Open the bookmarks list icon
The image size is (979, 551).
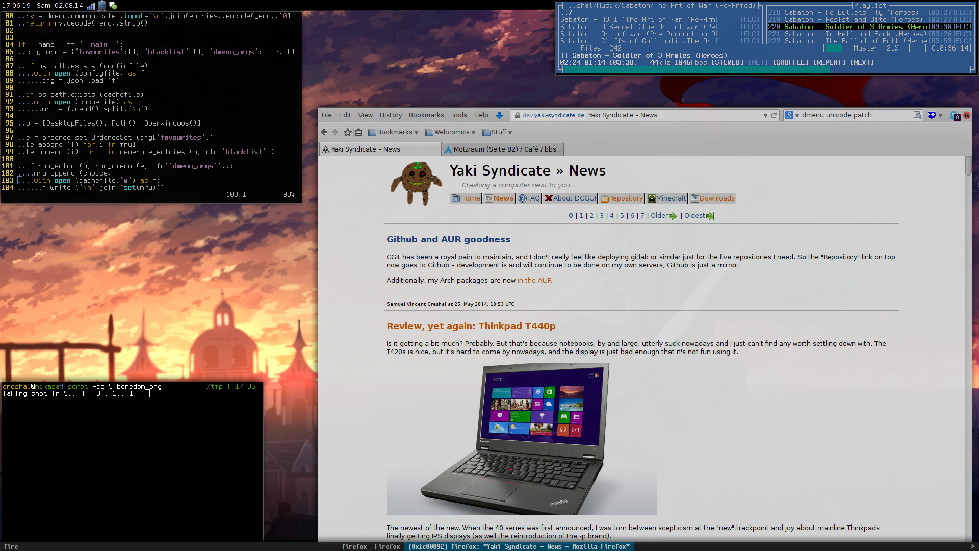point(358,132)
